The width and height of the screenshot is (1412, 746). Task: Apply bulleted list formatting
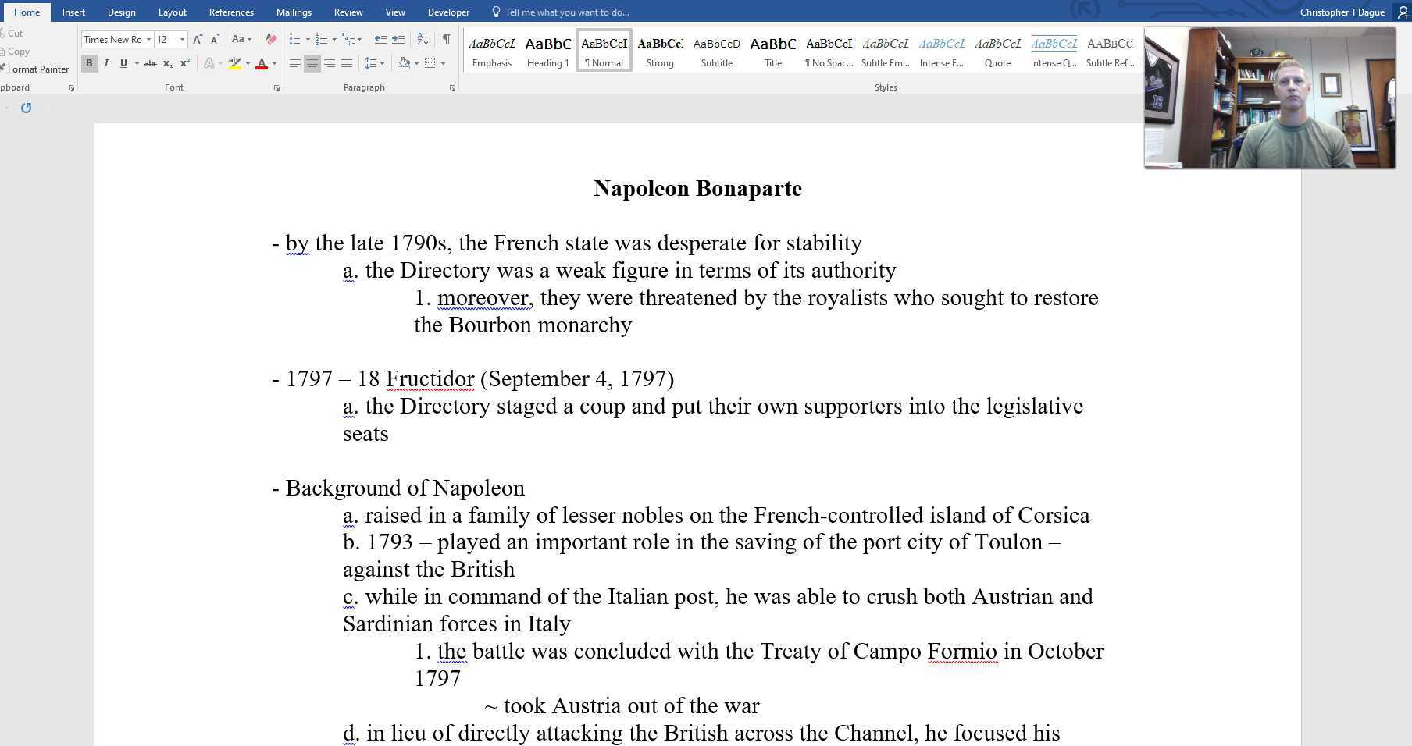(x=294, y=37)
